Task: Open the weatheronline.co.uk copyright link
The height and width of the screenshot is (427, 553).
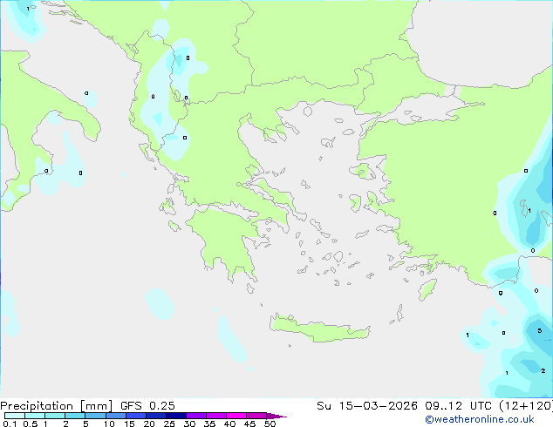Action: [479, 419]
